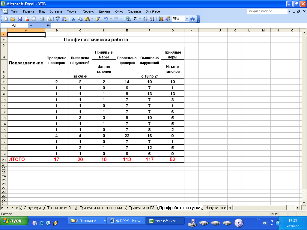Open a file with the Open folder icon
This screenshot has height=230, width=307.
(13, 19)
